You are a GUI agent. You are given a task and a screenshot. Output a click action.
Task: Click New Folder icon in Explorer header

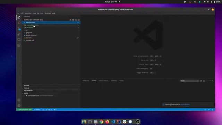coord(73,20)
